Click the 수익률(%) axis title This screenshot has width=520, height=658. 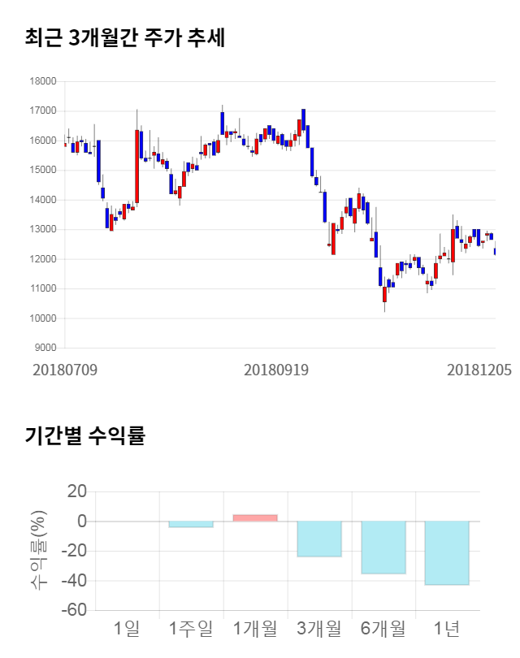[38, 550]
